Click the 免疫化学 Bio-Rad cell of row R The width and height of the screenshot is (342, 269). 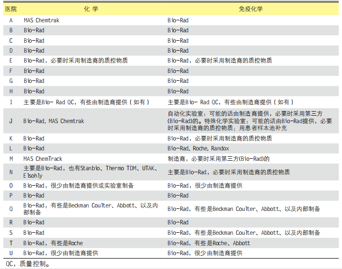[178, 222]
